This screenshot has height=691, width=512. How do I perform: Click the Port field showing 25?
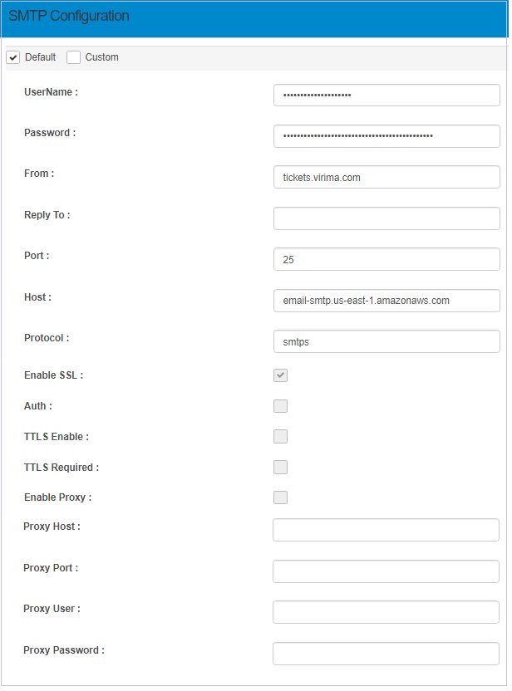click(x=386, y=259)
